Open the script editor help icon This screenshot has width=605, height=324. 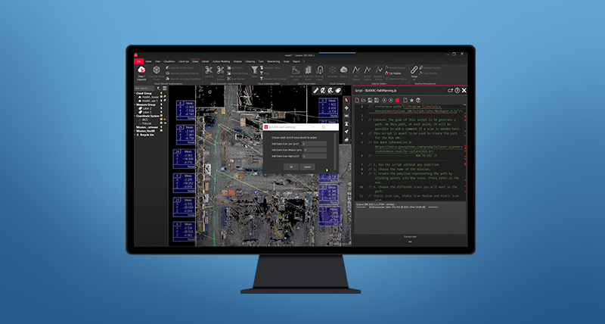coord(457,90)
